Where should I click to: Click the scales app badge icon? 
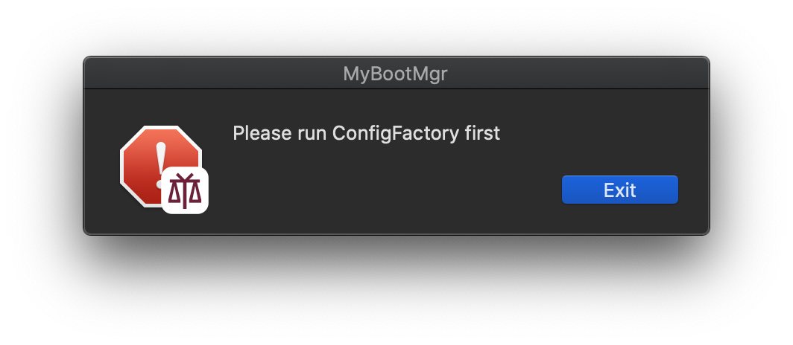click(x=185, y=190)
